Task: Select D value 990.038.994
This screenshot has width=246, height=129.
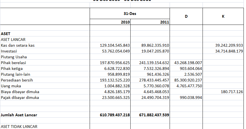Action: (191, 98)
